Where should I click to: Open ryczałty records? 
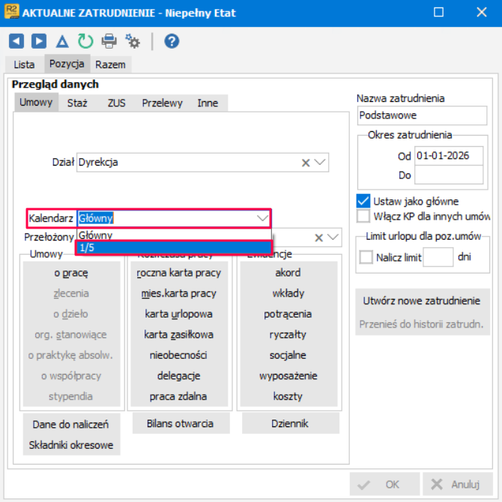[288, 335]
